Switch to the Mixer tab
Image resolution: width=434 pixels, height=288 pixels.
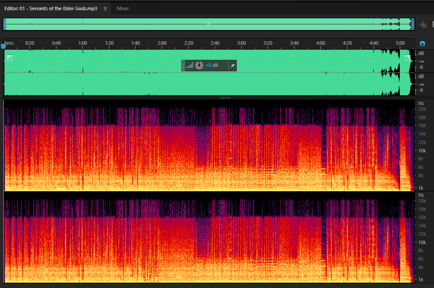tap(123, 8)
